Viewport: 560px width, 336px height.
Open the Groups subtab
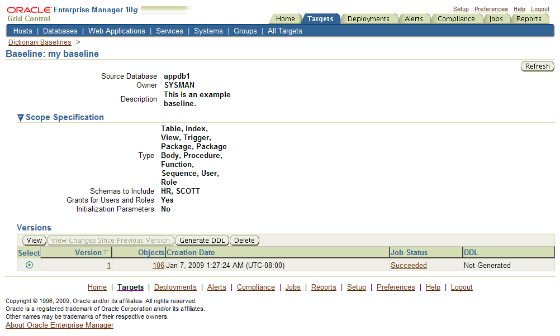[x=245, y=31]
